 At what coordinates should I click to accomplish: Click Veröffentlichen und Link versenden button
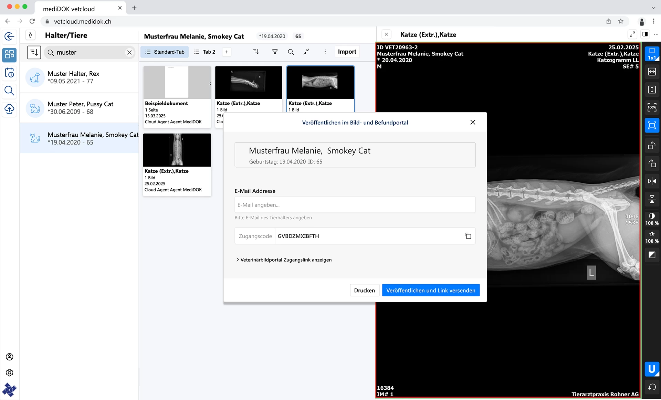coord(431,290)
